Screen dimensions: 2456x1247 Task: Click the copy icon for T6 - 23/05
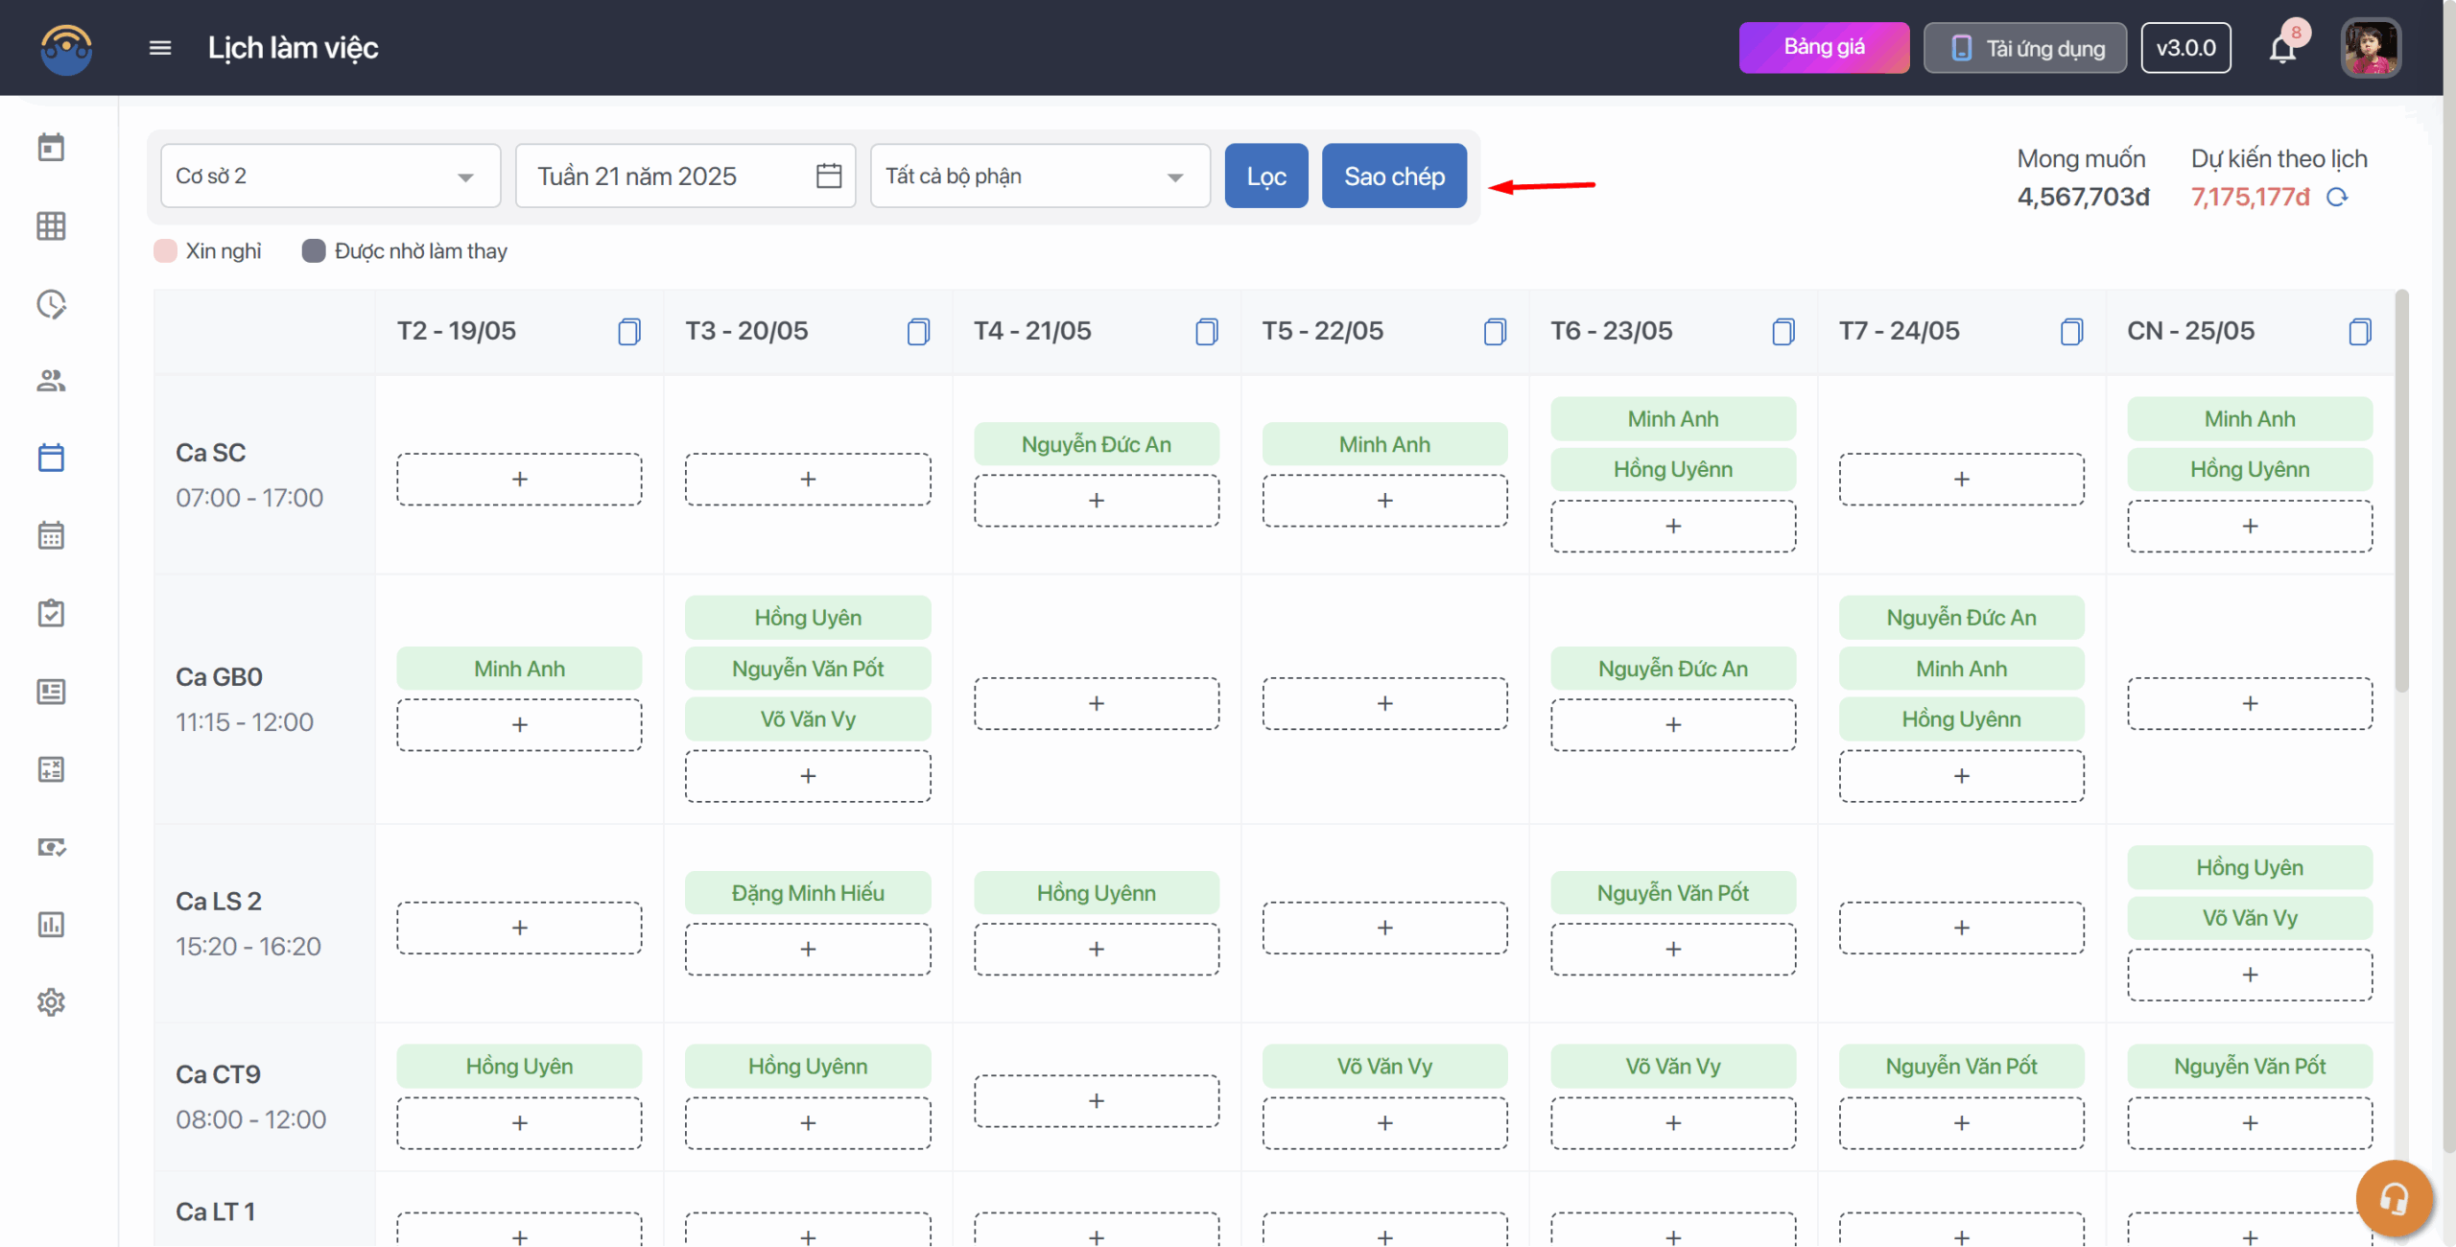(1783, 332)
